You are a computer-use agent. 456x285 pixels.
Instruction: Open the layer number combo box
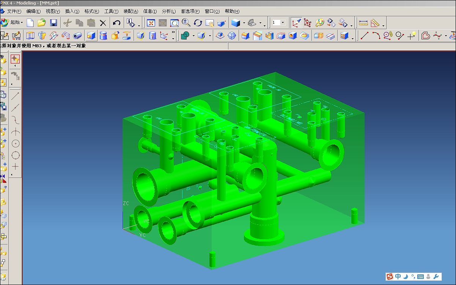[278, 23]
